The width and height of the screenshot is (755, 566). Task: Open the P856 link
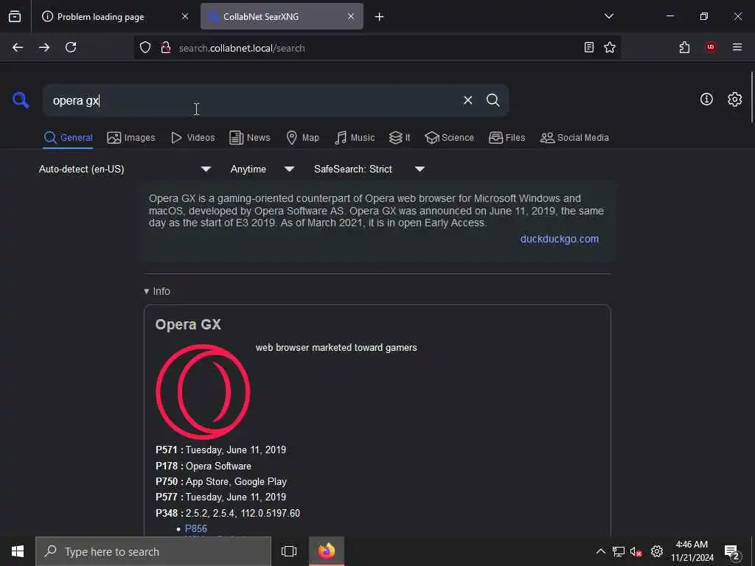tap(196, 528)
